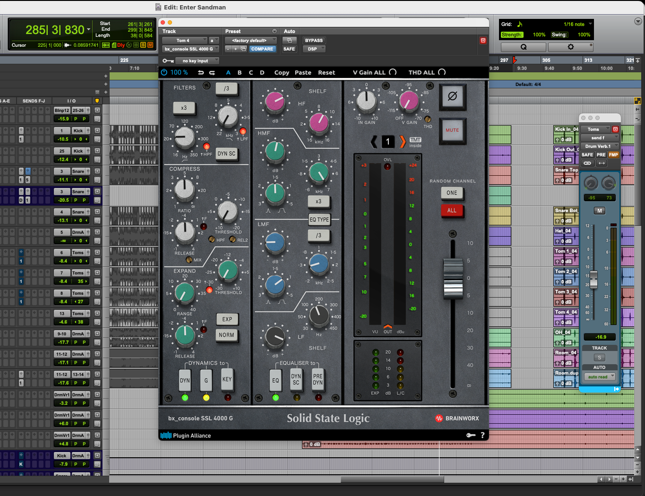Viewport: 645px width, 496px height.
Task: Click the minus previous preset button
Action: 229,49
